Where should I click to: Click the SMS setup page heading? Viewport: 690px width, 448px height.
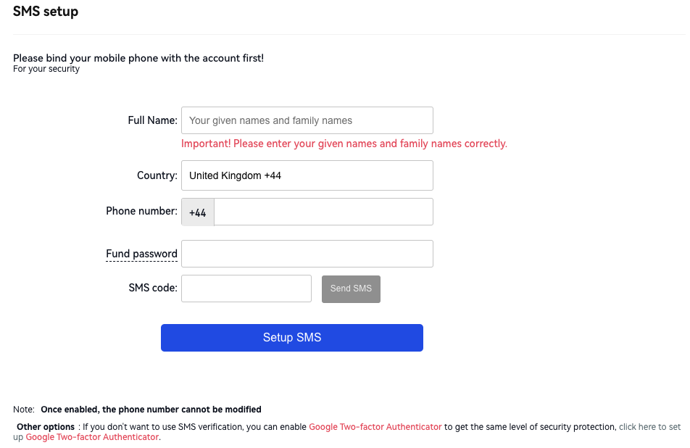click(46, 12)
